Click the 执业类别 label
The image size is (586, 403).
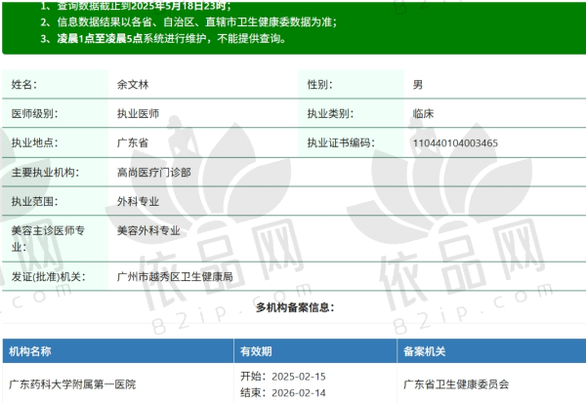(x=330, y=113)
